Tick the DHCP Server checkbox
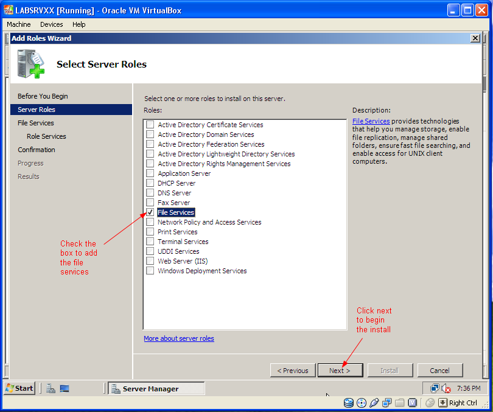 [150, 183]
